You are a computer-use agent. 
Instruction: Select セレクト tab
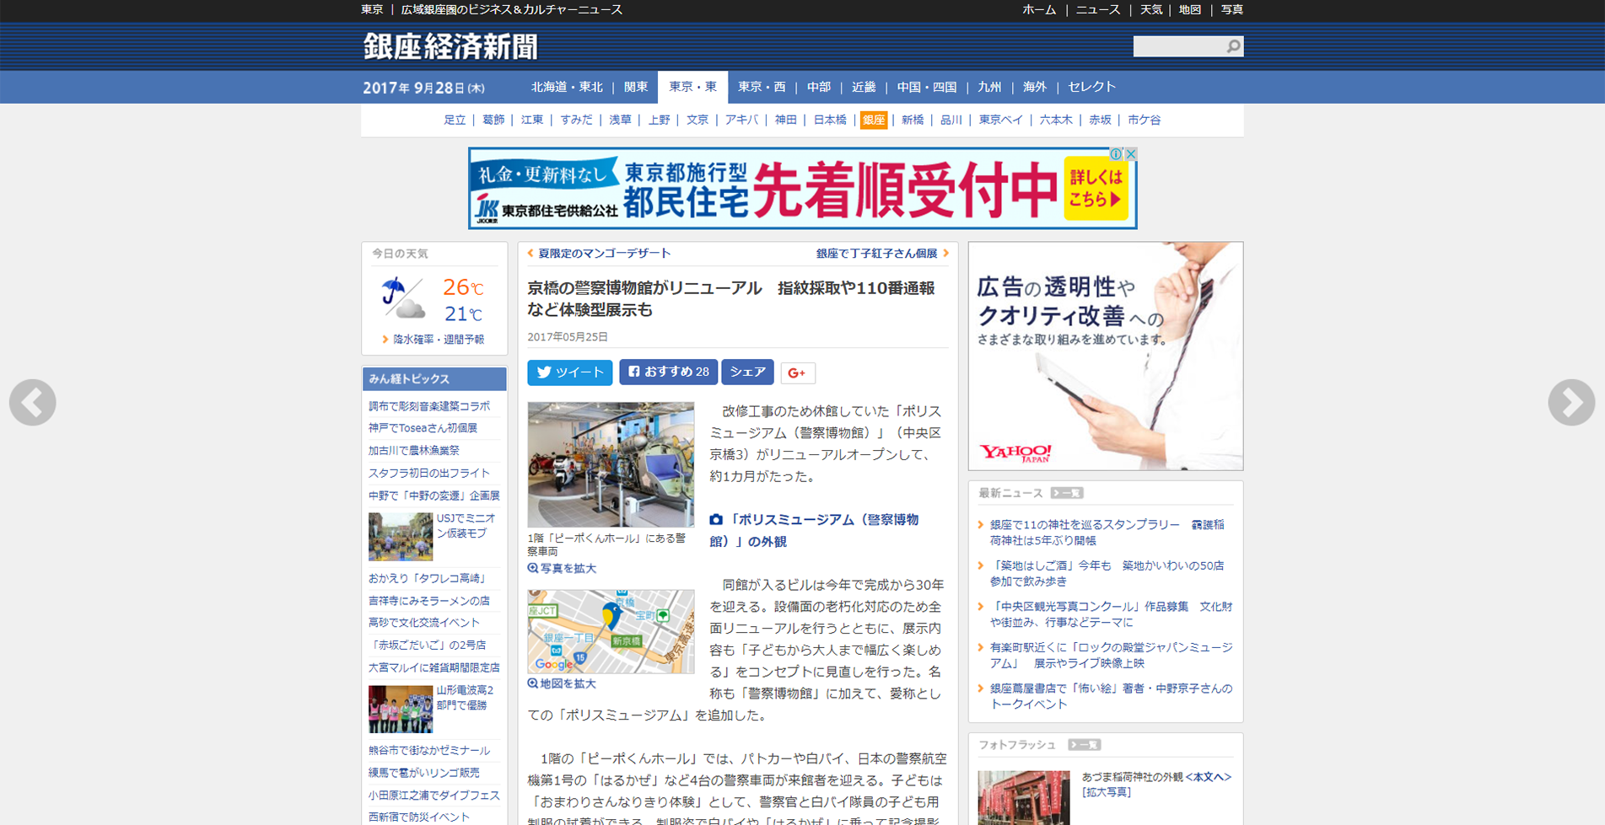click(x=1092, y=87)
